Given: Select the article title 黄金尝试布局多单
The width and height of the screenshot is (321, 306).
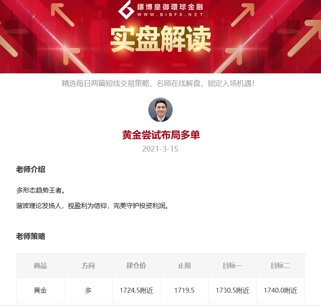Looking at the screenshot, I should click(161, 135).
